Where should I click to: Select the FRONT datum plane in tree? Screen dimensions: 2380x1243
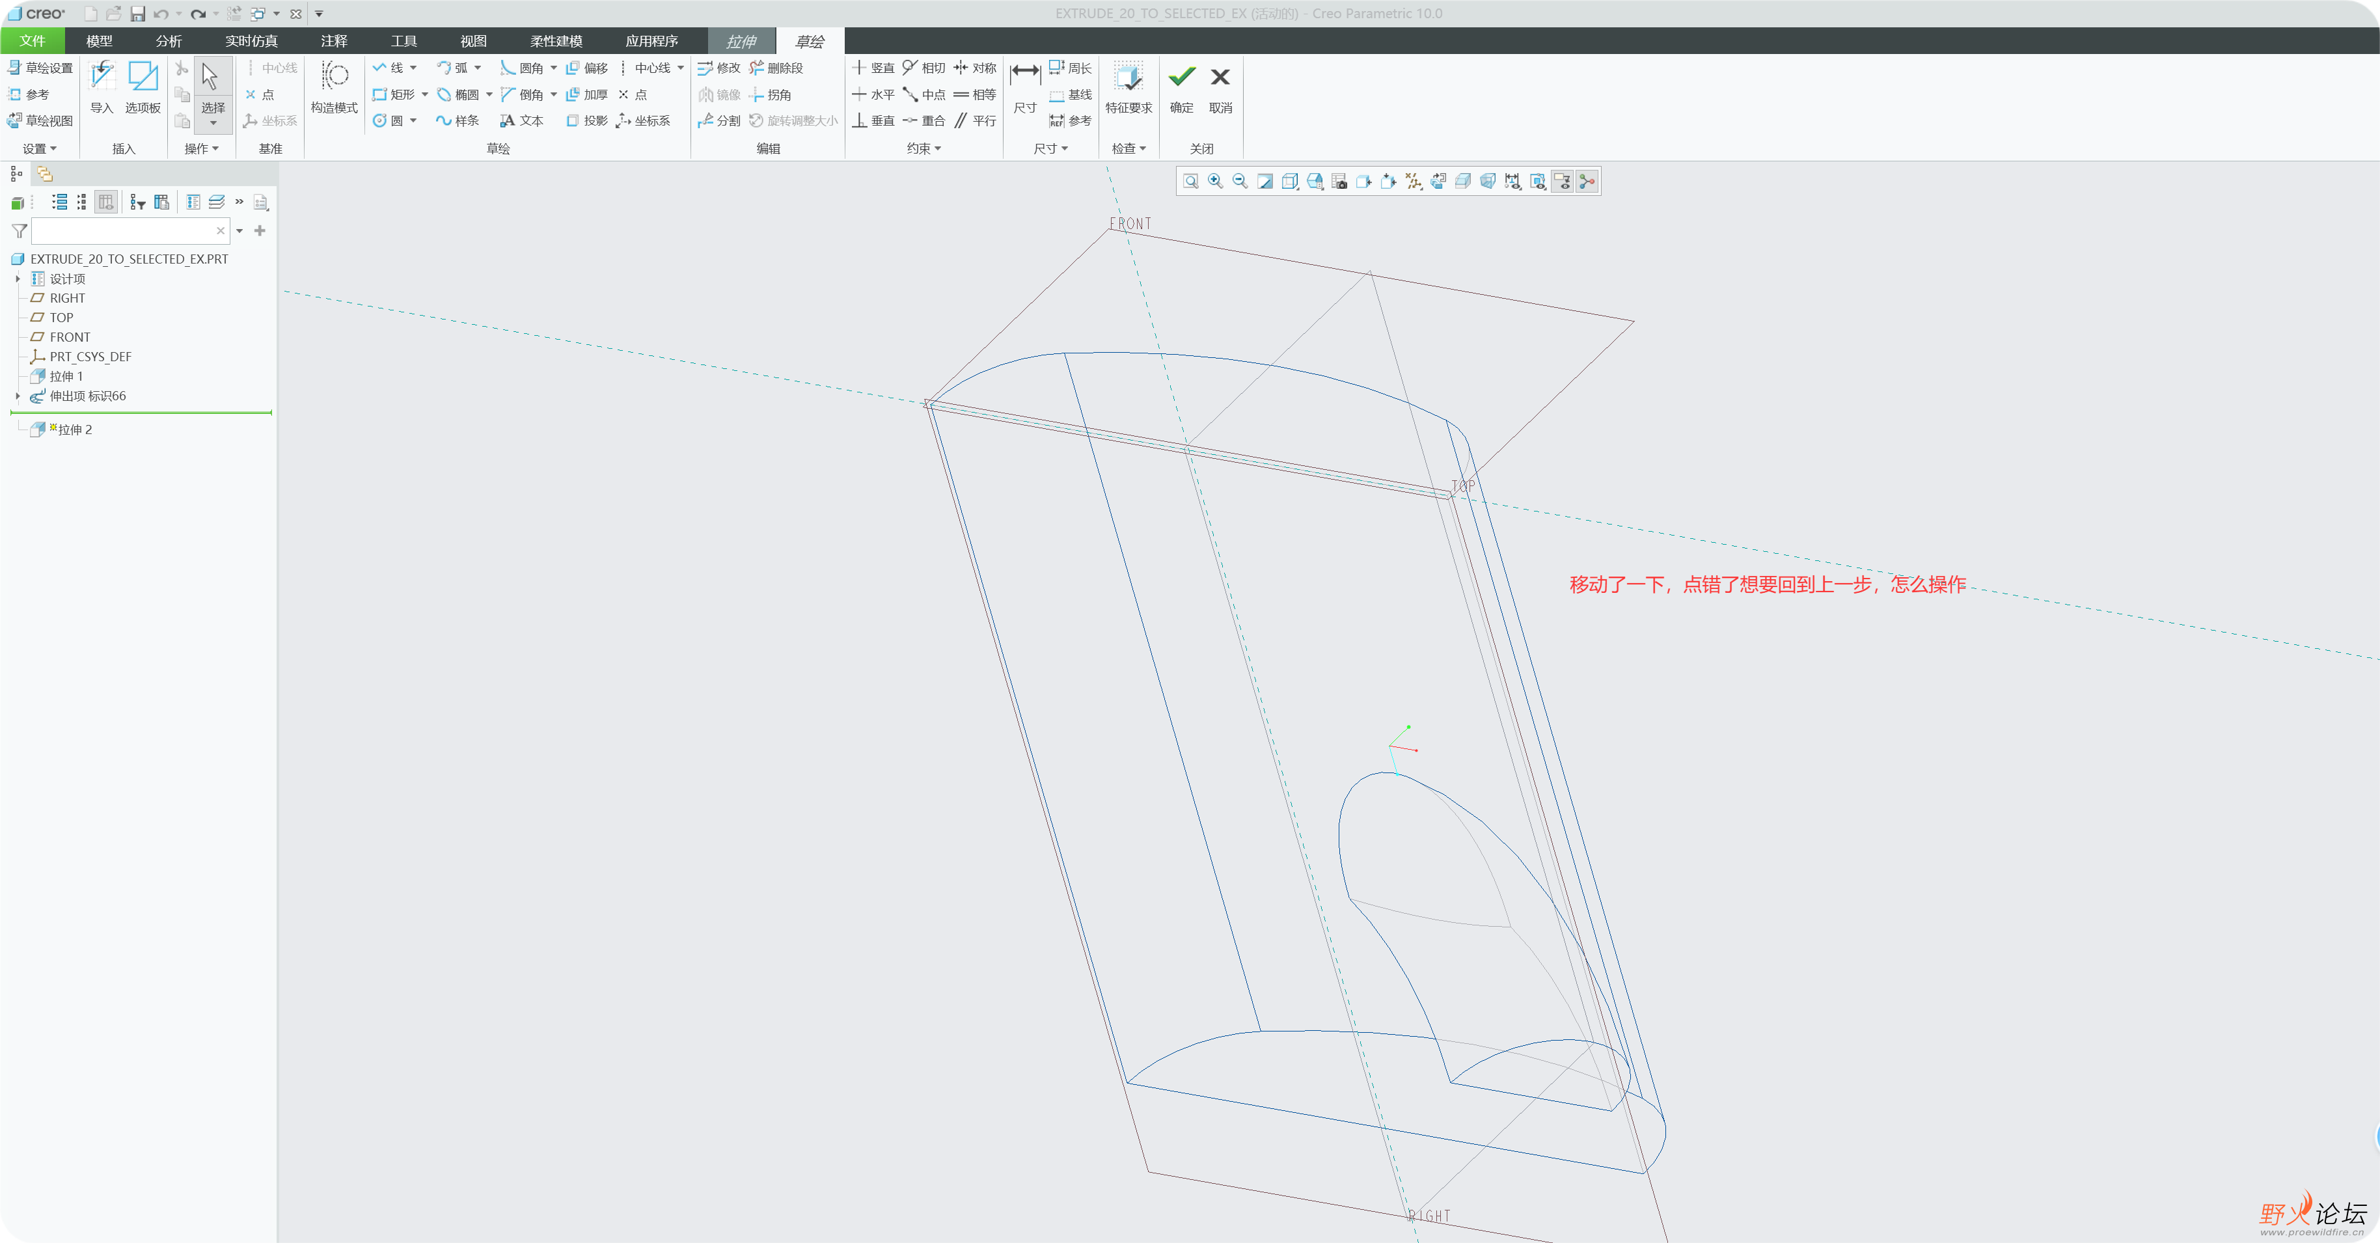tap(69, 337)
